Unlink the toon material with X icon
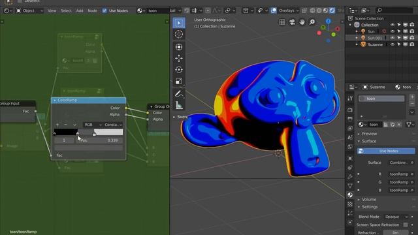Viewport: 418px width, 235px height. point(399,125)
